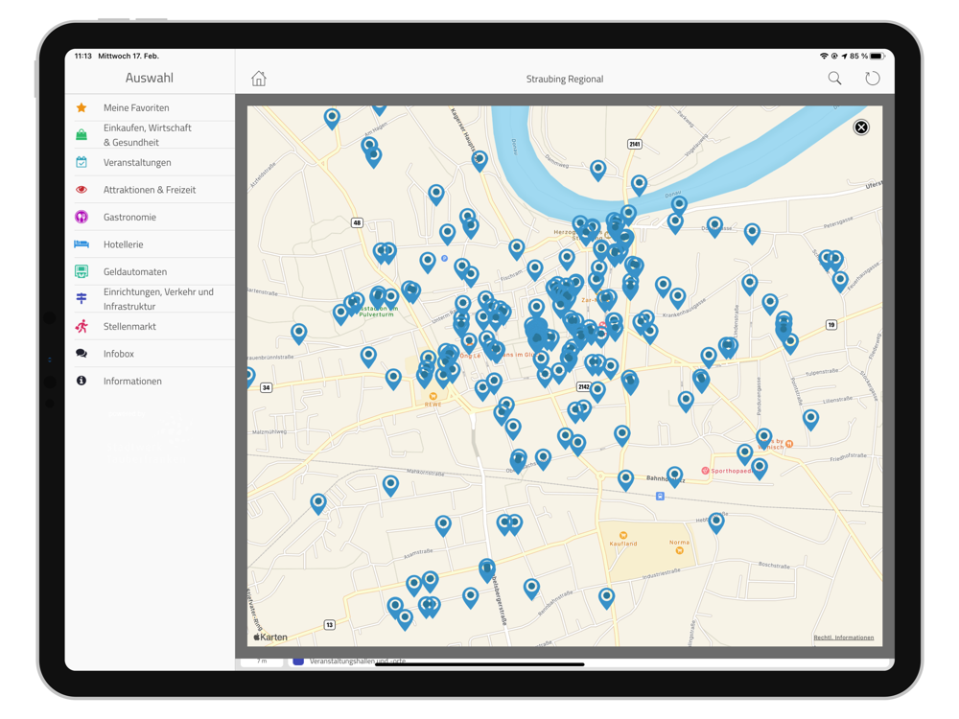959x719 pixels.
Task: Click the road shield 19 on map
Action: click(x=831, y=325)
